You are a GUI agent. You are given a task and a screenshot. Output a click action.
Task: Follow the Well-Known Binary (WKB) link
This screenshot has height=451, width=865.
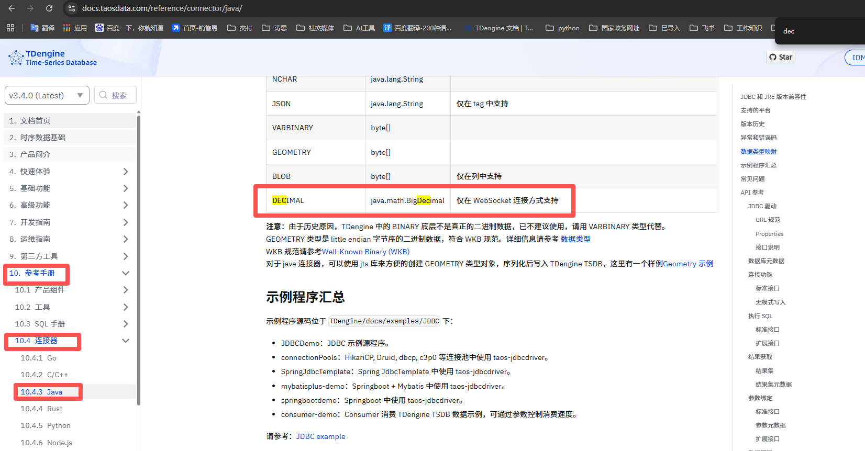(365, 252)
